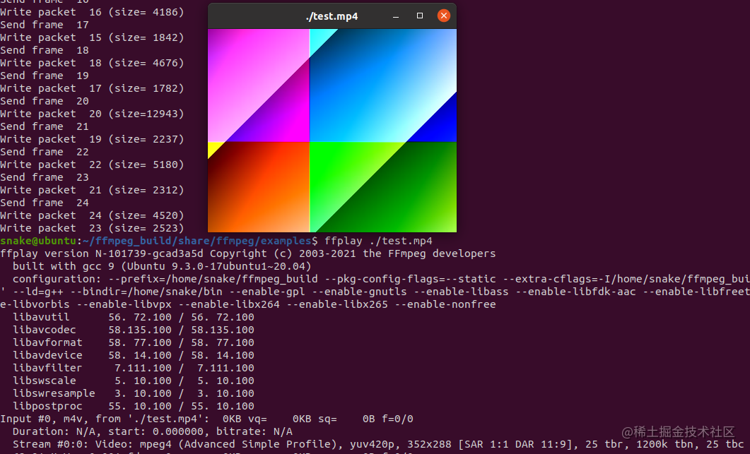Click the magenta gradient quadrant of the video
Viewport: 750px width, 454px height.
click(258, 85)
